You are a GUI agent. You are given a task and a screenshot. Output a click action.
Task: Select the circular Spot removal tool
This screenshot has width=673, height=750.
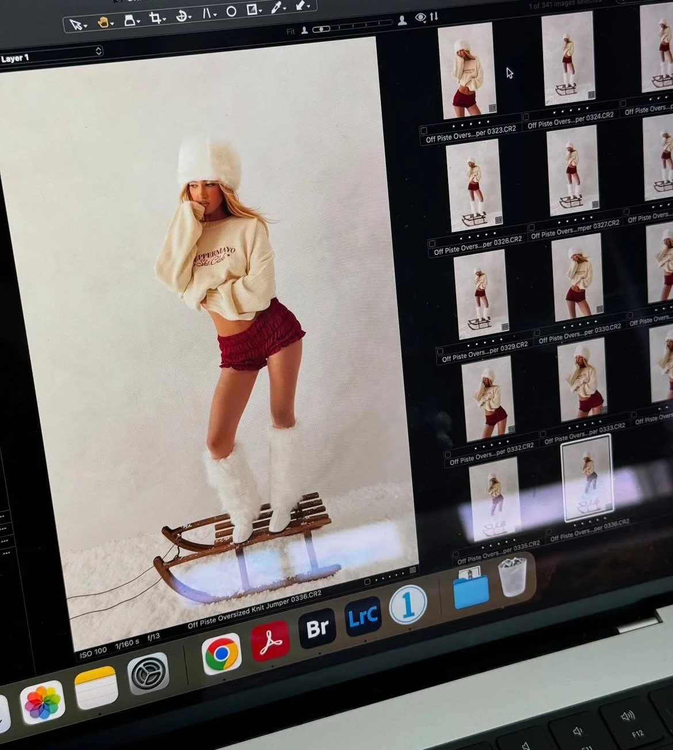point(231,11)
